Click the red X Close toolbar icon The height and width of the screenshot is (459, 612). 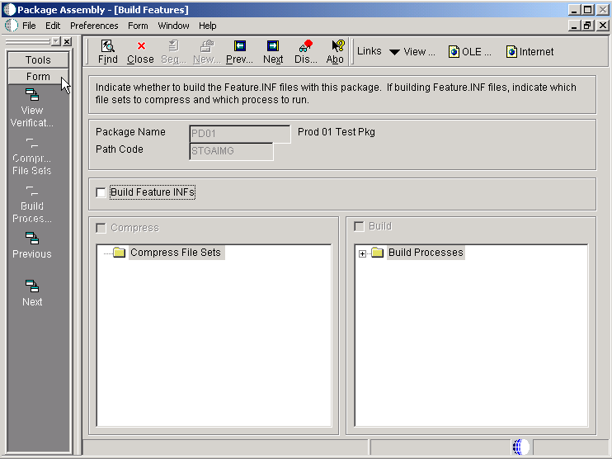click(141, 46)
